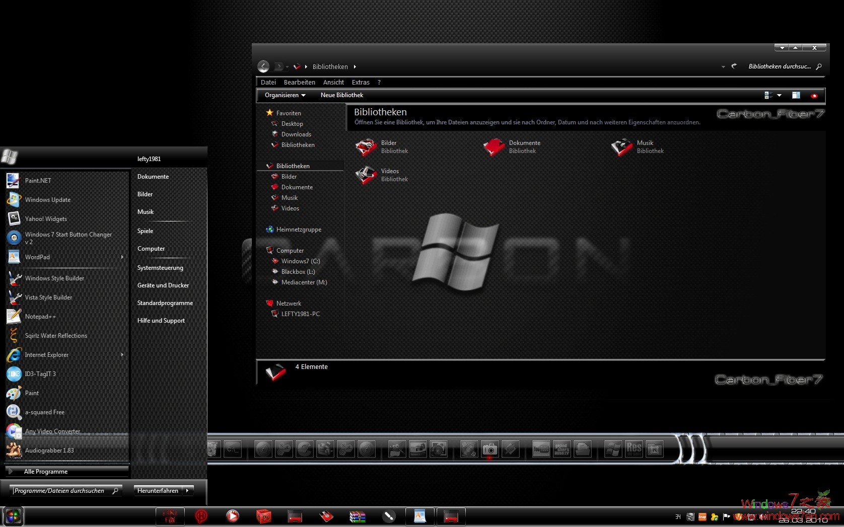844x527 pixels.
Task: Select Notepad++ in the Start menu
Action: 40,316
